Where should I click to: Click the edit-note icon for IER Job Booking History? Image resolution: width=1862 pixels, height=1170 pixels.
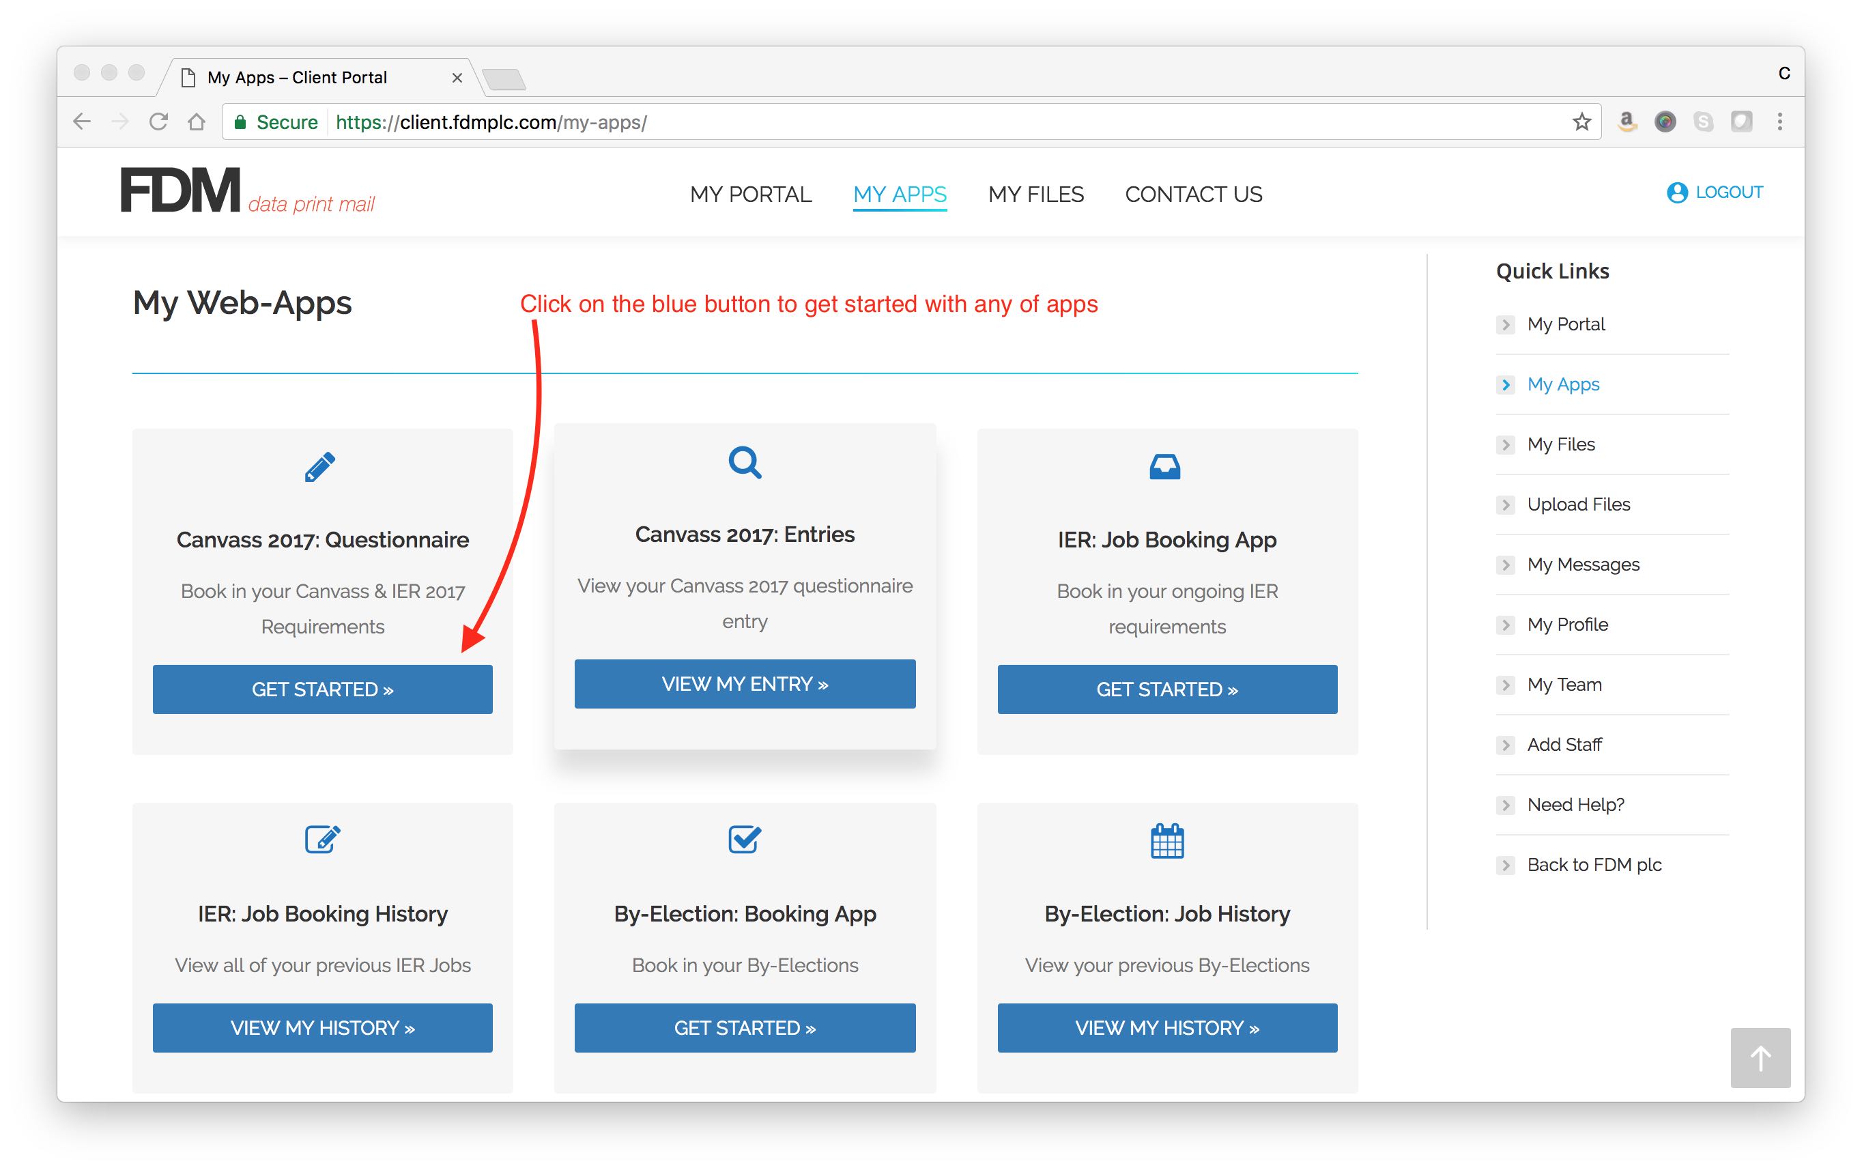point(321,838)
